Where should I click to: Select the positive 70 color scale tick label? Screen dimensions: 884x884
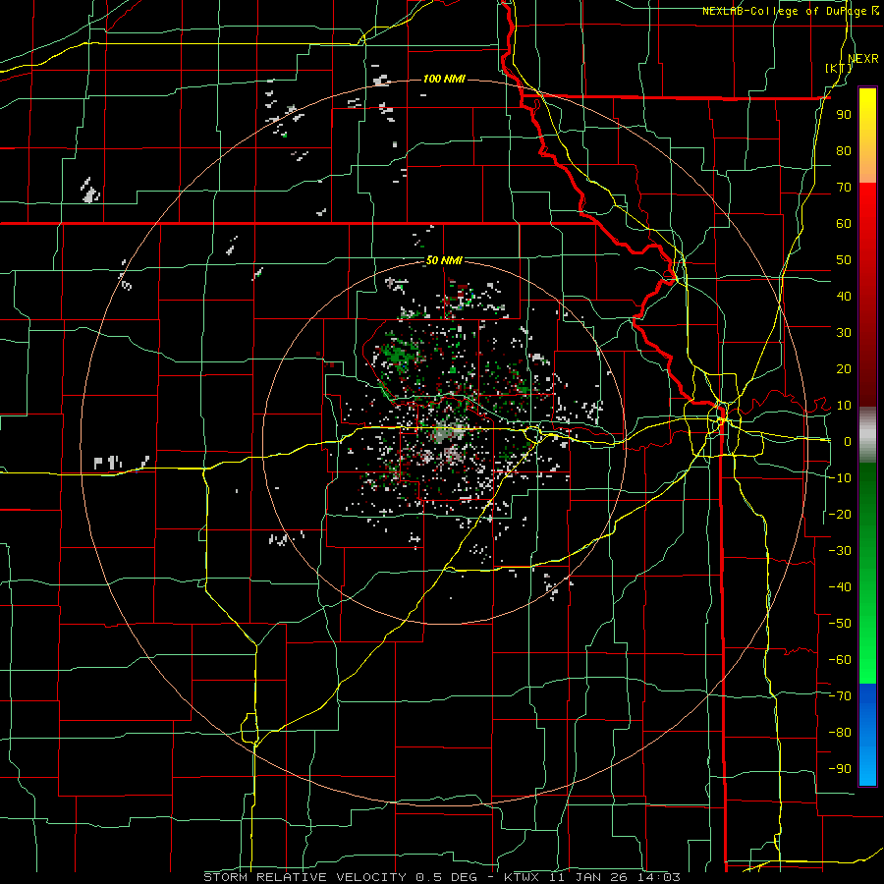[844, 188]
